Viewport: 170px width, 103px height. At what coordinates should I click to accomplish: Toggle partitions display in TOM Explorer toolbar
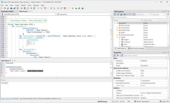pos(124,14)
